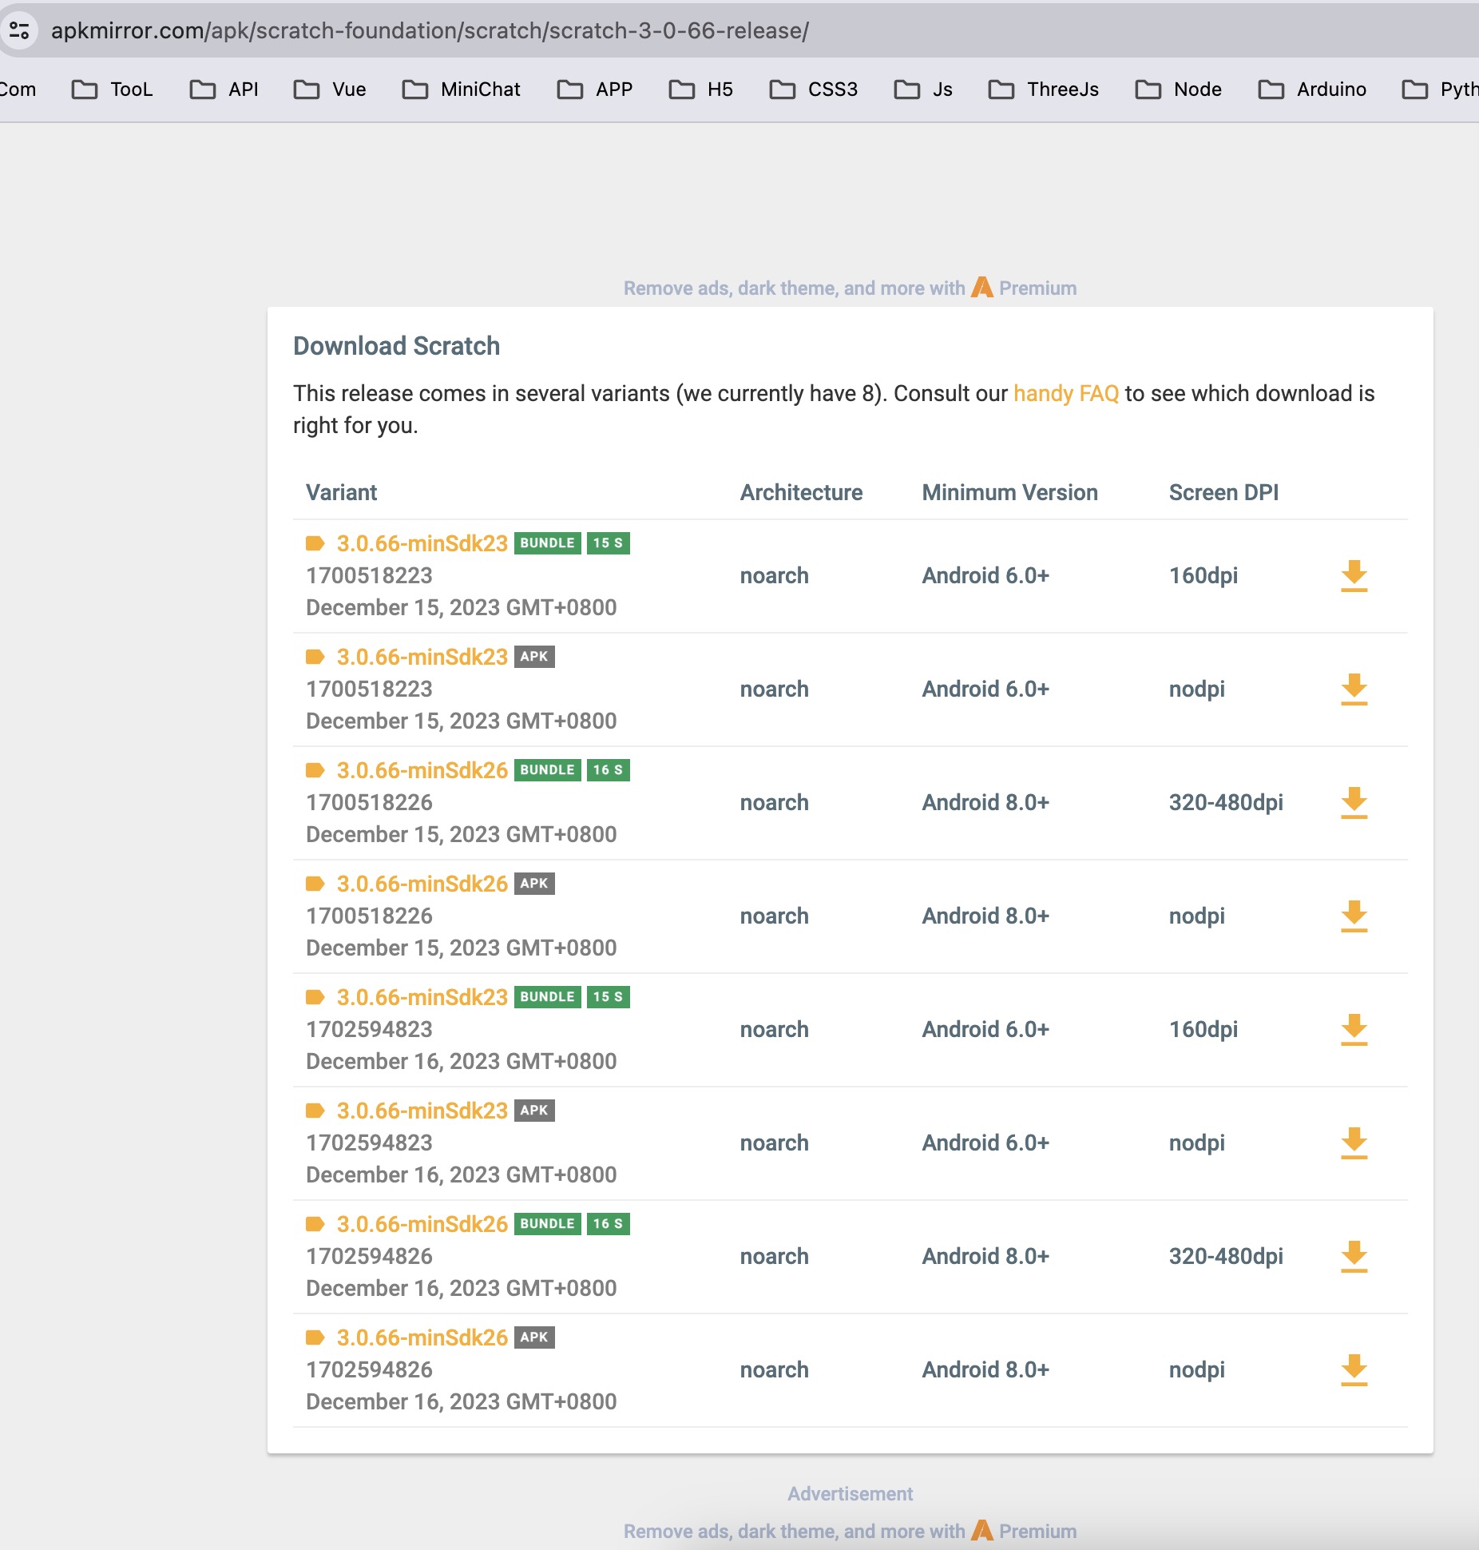Open the MiniChat bookmarks folder

click(x=462, y=89)
